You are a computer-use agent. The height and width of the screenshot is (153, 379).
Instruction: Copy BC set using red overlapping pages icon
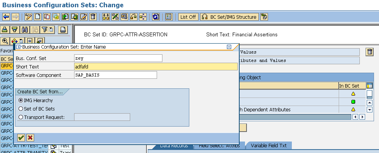(x=47, y=17)
